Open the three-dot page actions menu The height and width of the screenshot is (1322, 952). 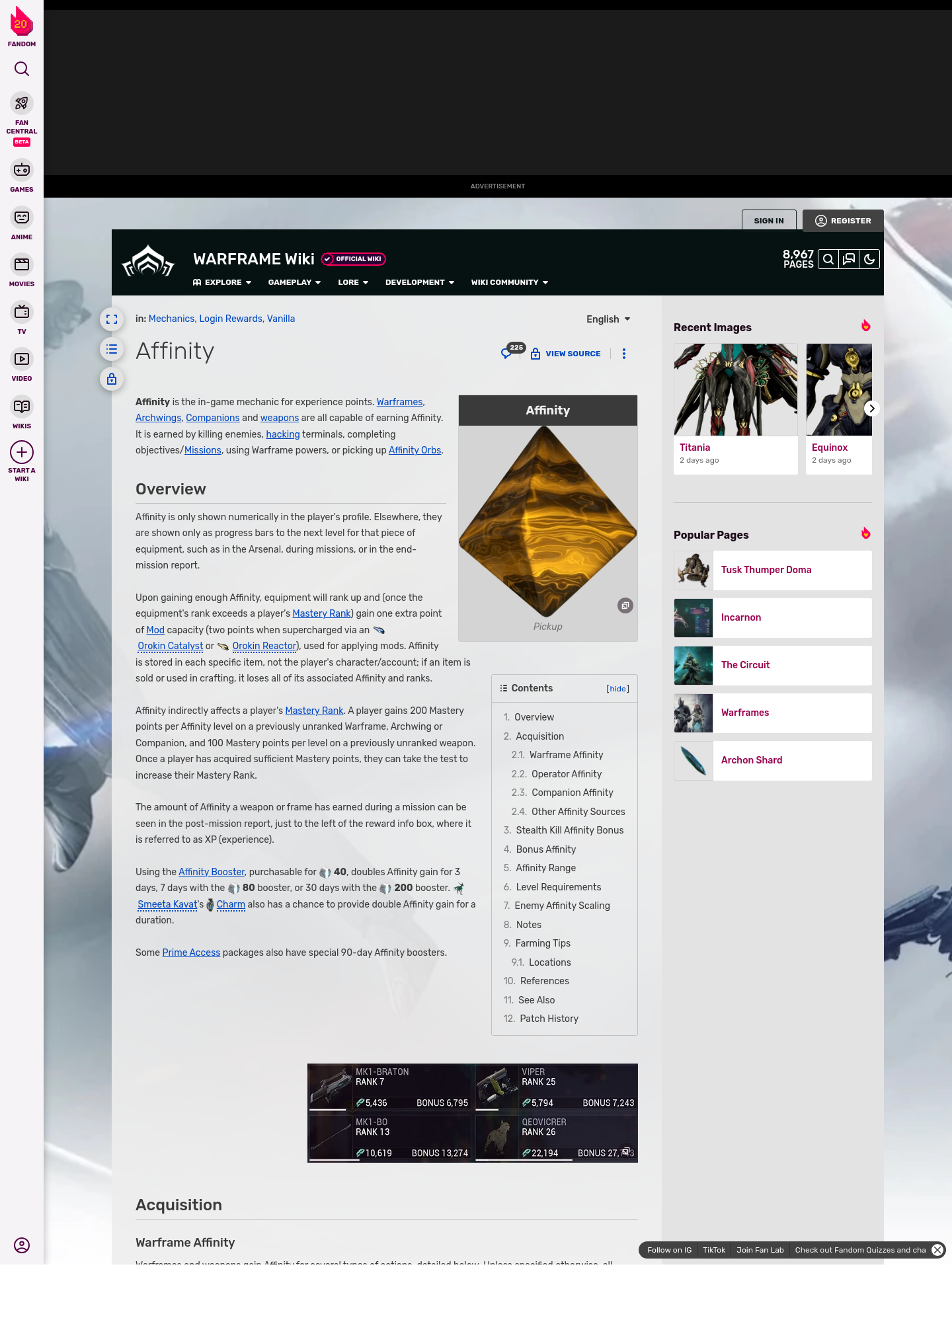point(623,354)
